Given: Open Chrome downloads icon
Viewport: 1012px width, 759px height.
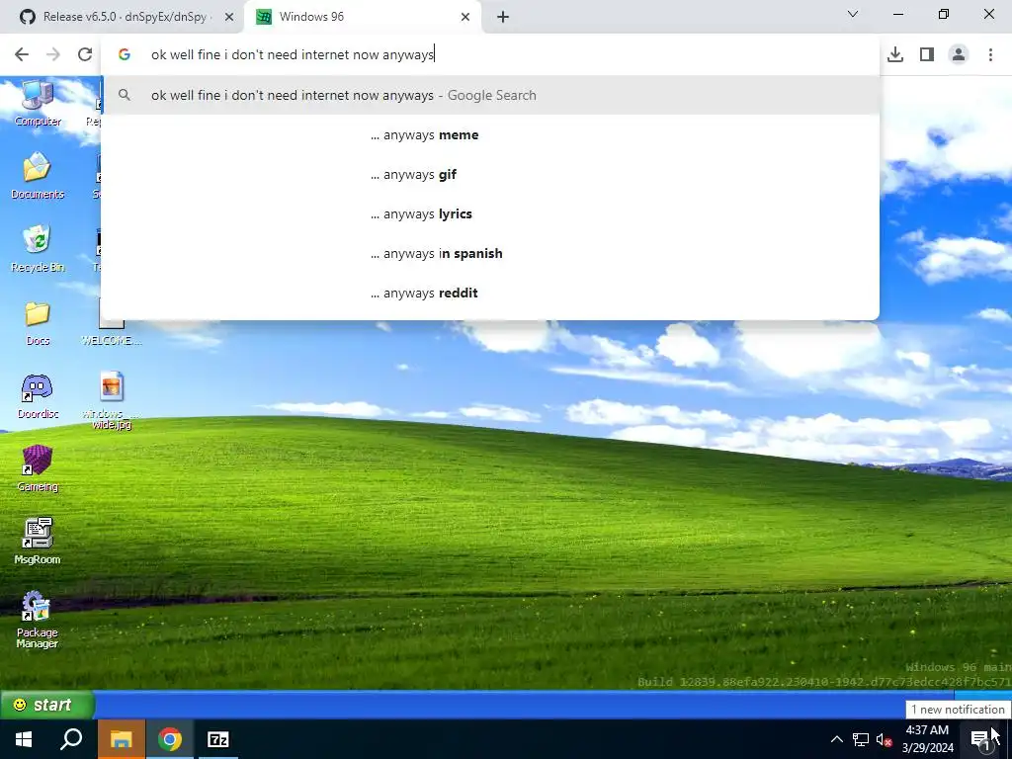Looking at the screenshot, I should tap(895, 54).
